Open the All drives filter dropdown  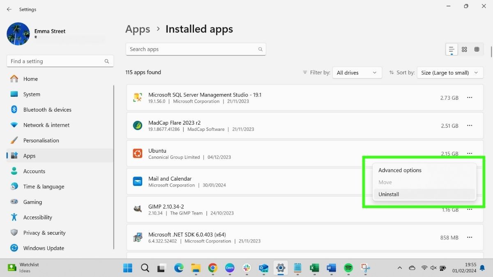[357, 73]
